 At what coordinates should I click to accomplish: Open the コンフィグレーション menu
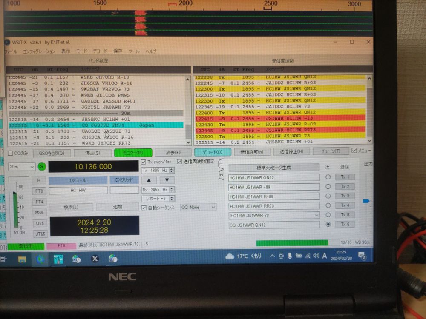pos(39,51)
